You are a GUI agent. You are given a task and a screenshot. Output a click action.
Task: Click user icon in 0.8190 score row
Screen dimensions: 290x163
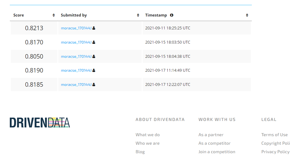point(94,70)
